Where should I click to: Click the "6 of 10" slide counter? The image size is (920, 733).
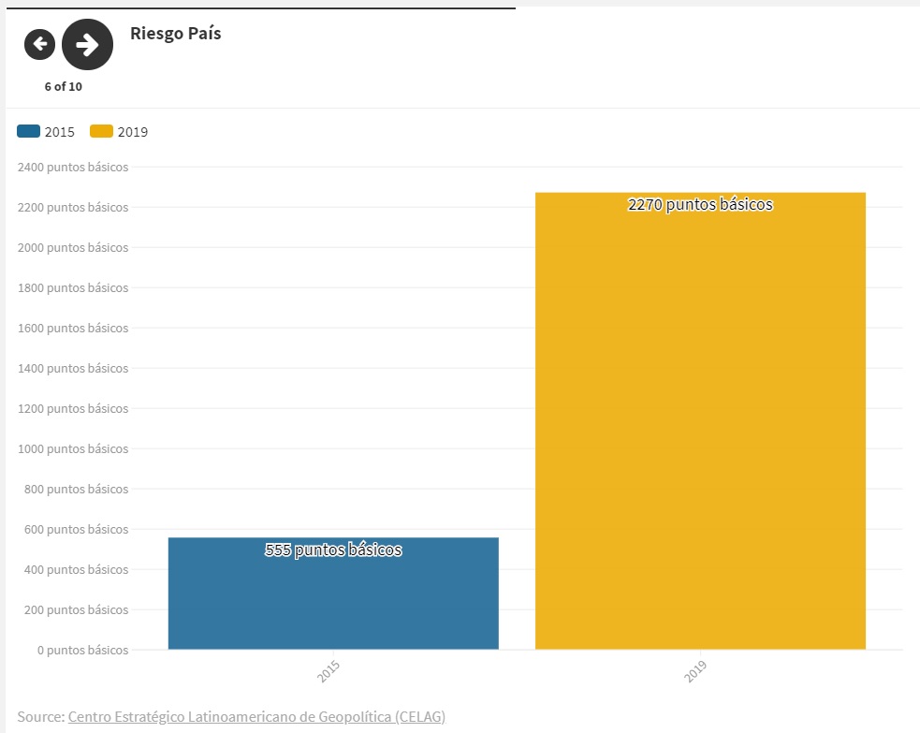coord(63,87)
